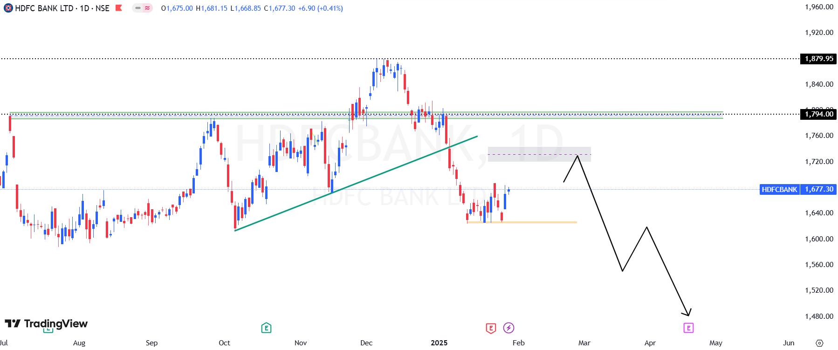Open the red earnings E marker near 2025
The width and height of the screenshot is (838, 350).
click(491, 328)
